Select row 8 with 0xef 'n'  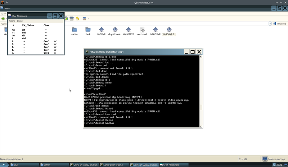(36, 41)
